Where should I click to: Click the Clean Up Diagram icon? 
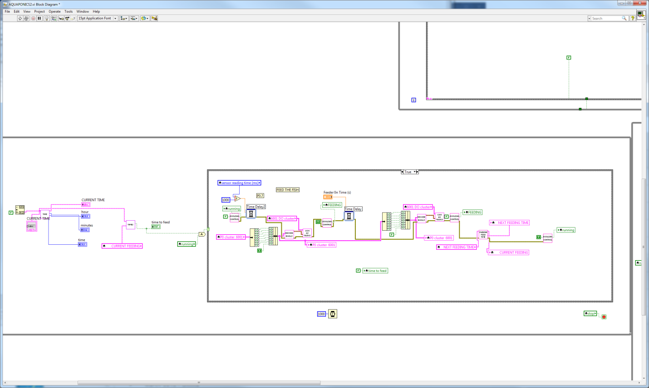click(154, 19)
